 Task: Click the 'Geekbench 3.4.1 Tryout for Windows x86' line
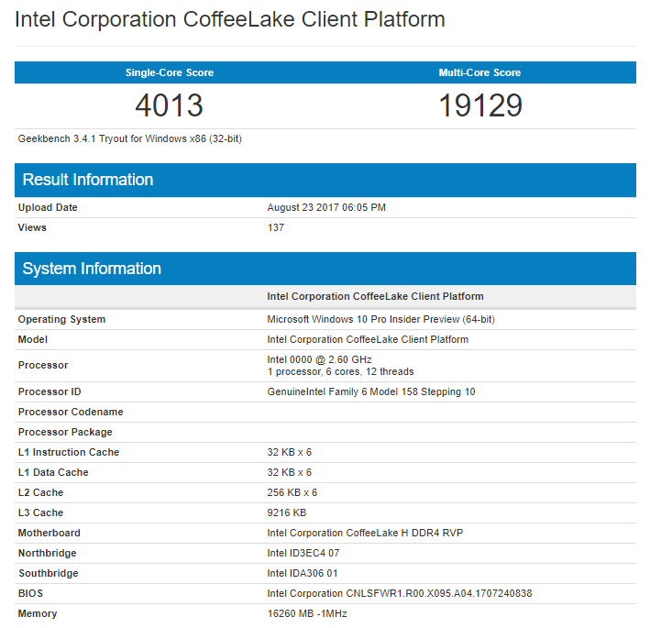[x=130, y=138]
